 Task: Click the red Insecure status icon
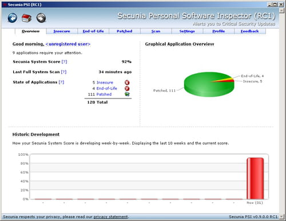(x=127, y=82)
